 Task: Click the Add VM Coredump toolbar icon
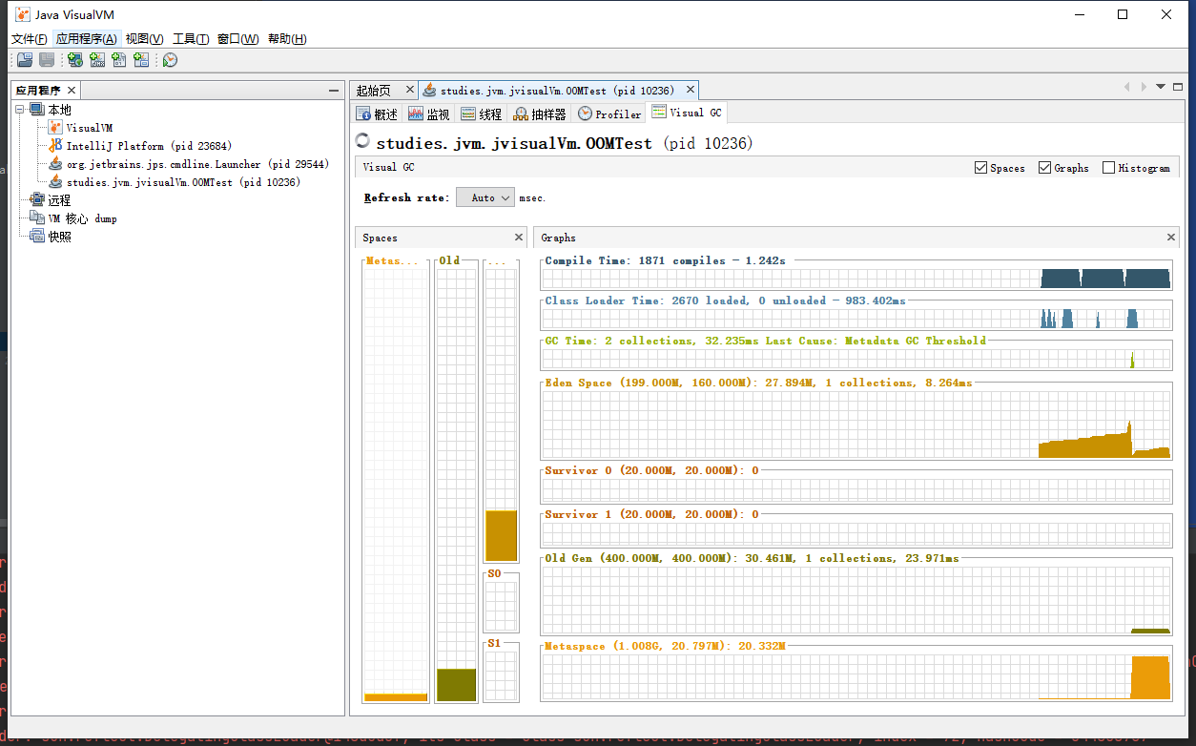[x=118, y=60]
